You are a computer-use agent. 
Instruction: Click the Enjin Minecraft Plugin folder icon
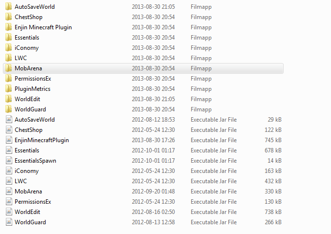pyautogui.click(x=8, y=27)
